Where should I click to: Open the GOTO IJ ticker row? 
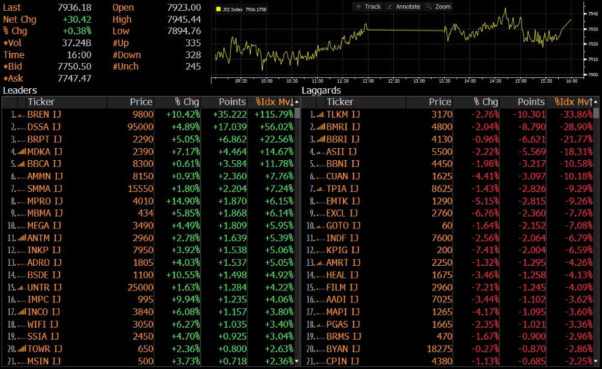[x=344, y=226]
